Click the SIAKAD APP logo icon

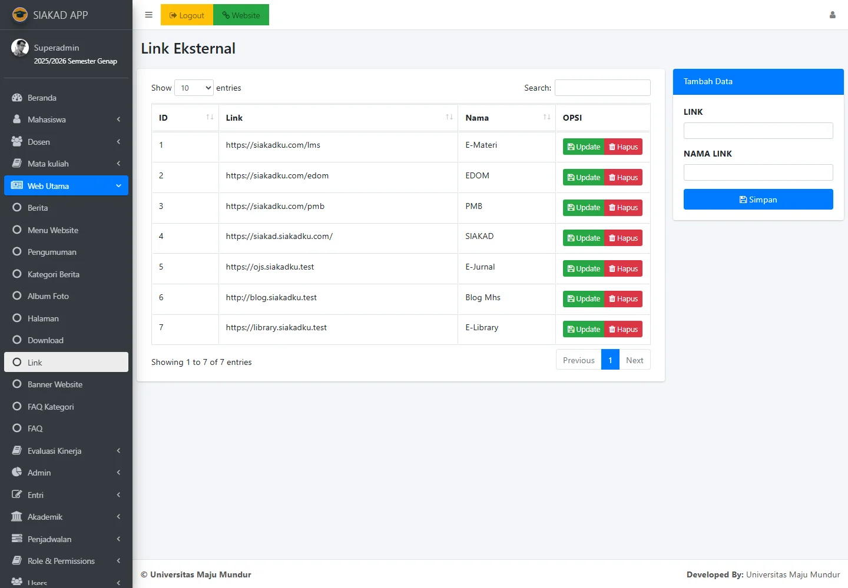tap(20, 15)
